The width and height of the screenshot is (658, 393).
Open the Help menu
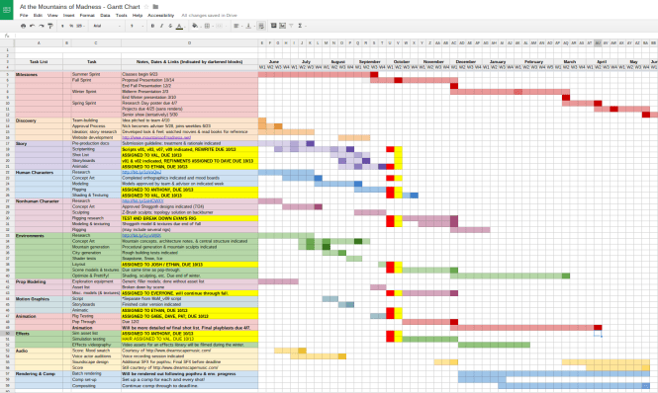pos(138,15)
